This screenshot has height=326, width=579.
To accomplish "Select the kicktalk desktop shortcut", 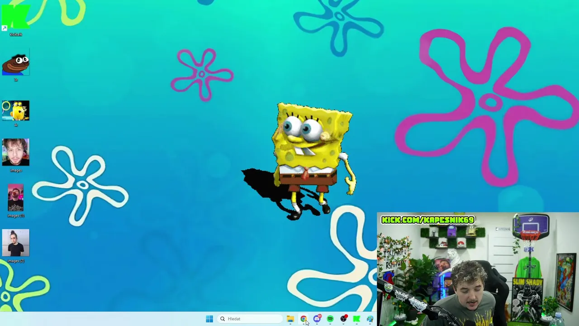I will (x=15, y=19).
